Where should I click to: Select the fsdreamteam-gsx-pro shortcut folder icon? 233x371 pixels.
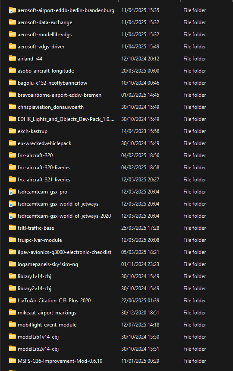[x=12, y=192]
